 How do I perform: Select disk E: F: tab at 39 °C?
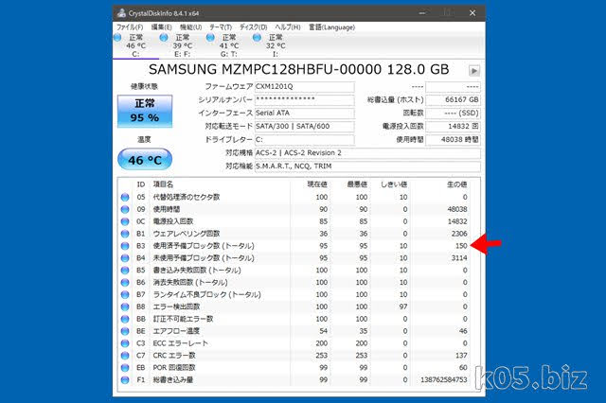point(183,45)
